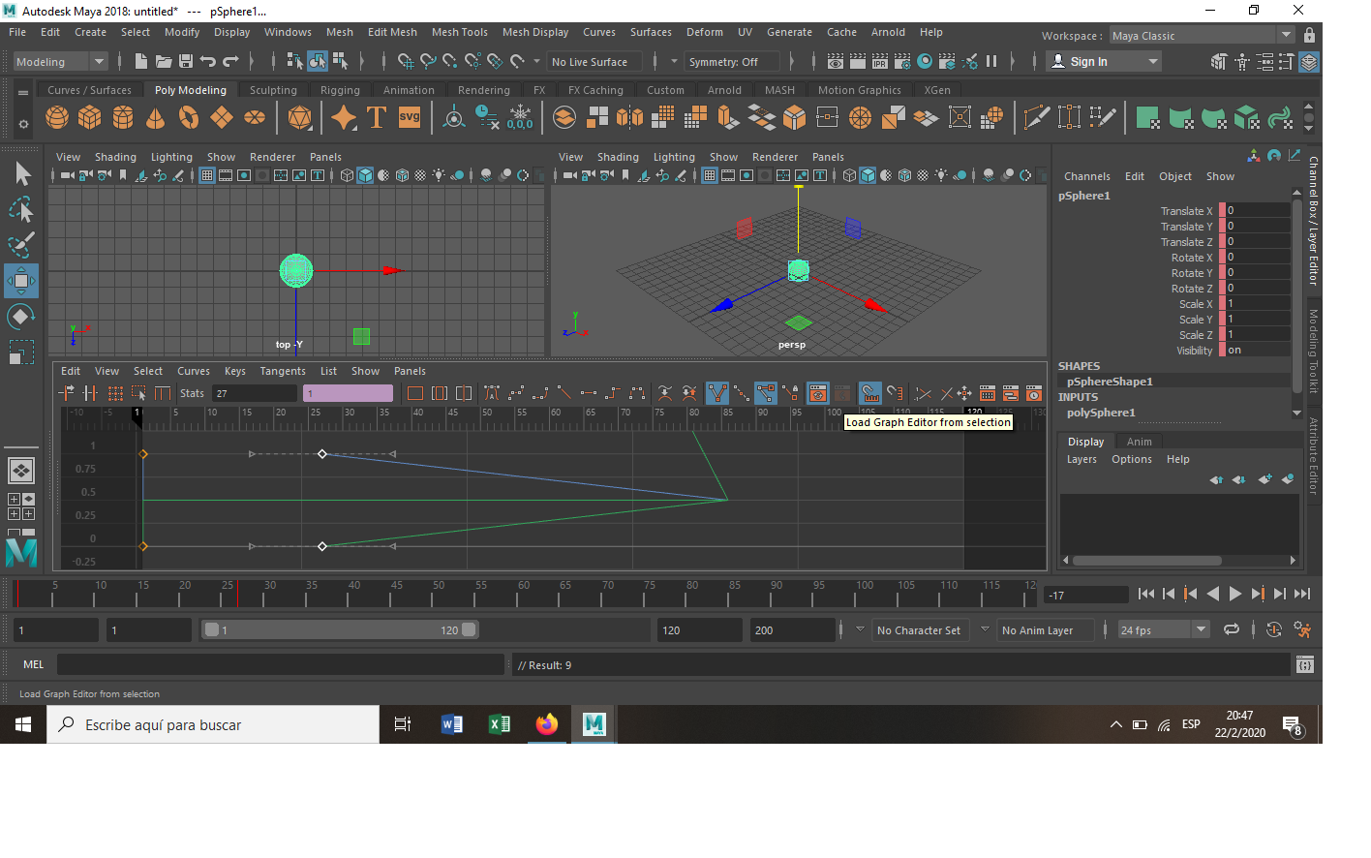Click the Windows search box

tap(213, 724)
